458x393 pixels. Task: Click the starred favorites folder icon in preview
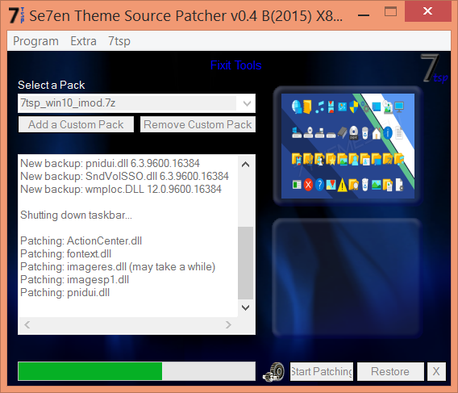click(x=331, y=159)
